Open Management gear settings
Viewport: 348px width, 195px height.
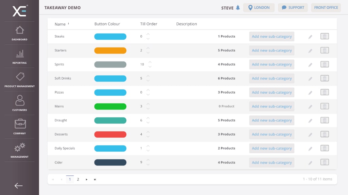click(19, 150)
